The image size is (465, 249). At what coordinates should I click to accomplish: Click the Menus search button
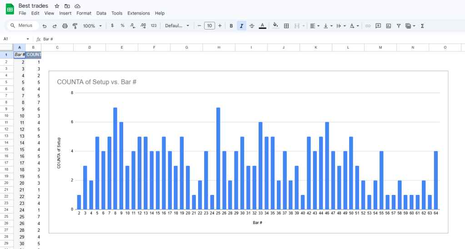click(21, 25)
